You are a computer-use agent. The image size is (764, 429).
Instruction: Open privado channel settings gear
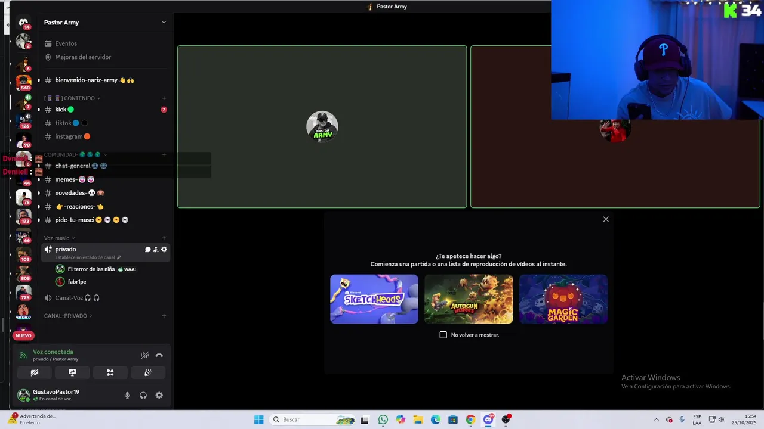tap(164, 250)
